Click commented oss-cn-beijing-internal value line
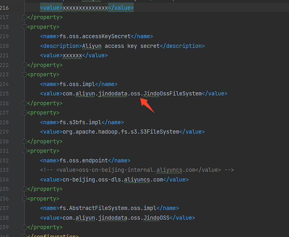Viewport: 289px width, 237px height. pos(137,170)
